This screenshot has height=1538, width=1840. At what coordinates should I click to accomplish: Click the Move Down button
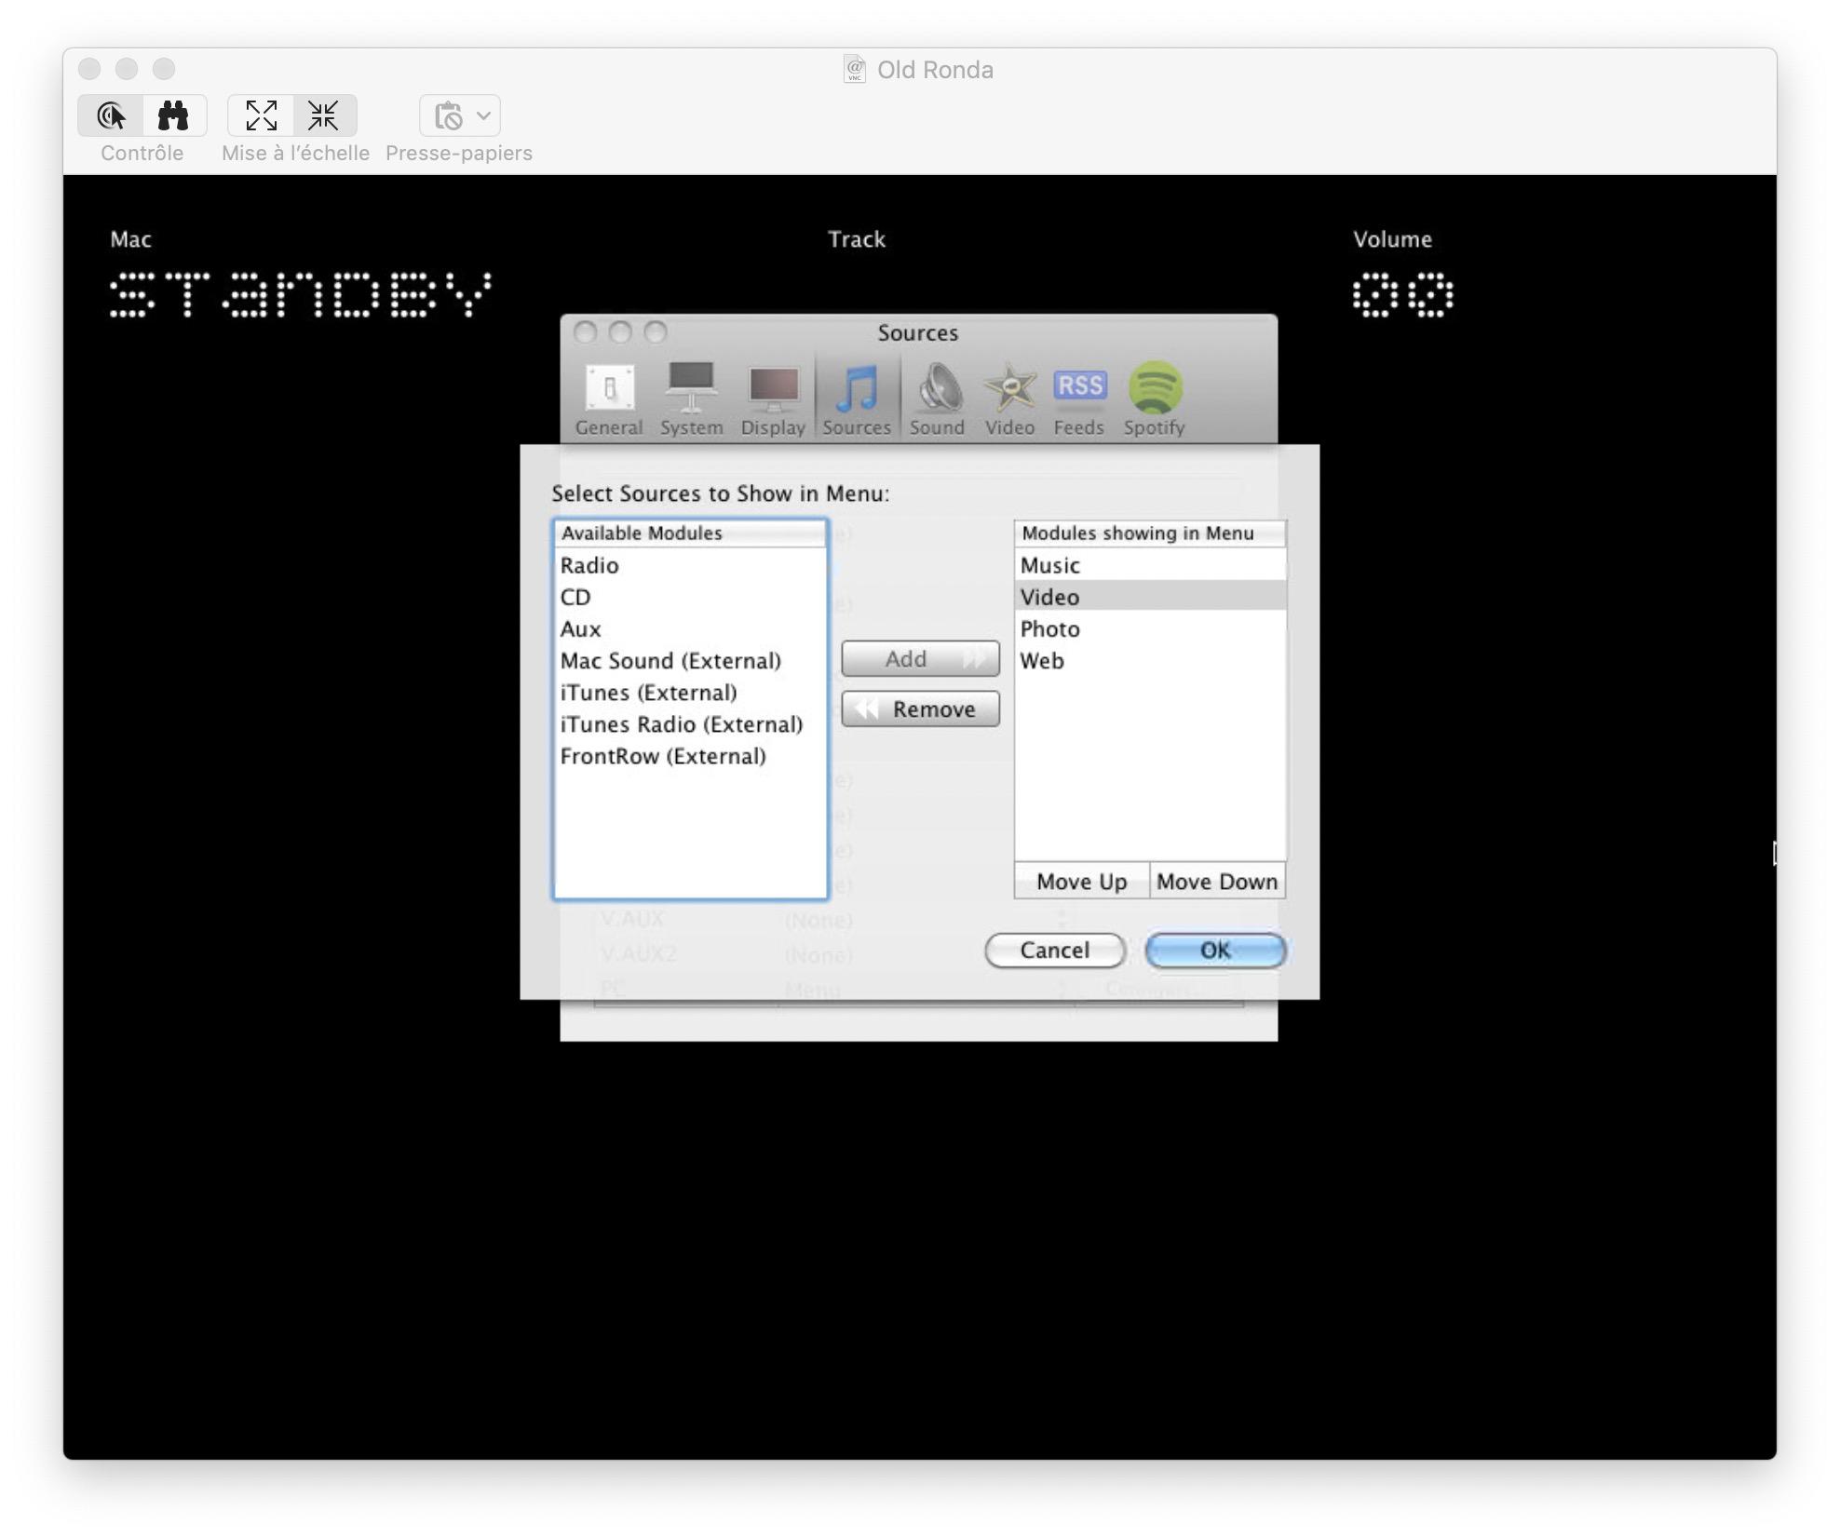tap(1216, 881)
